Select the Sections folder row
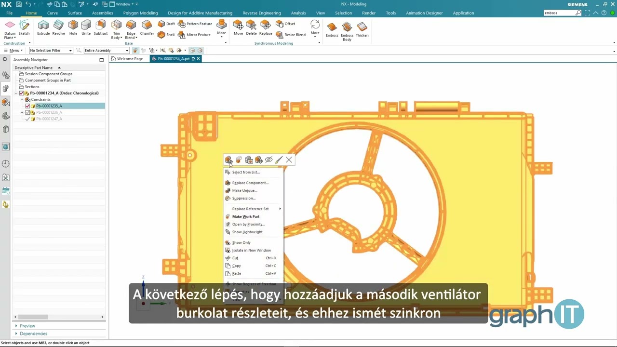Viewport: 617px width, 347px height. pyautogui.click(x=59, y=87)
